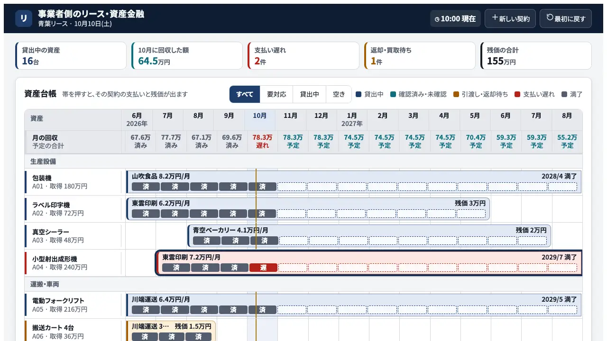Click the 10:00 現在 time indicator
Image resolution: width=607 pixels, height=341 pixels.
(455, 18)
